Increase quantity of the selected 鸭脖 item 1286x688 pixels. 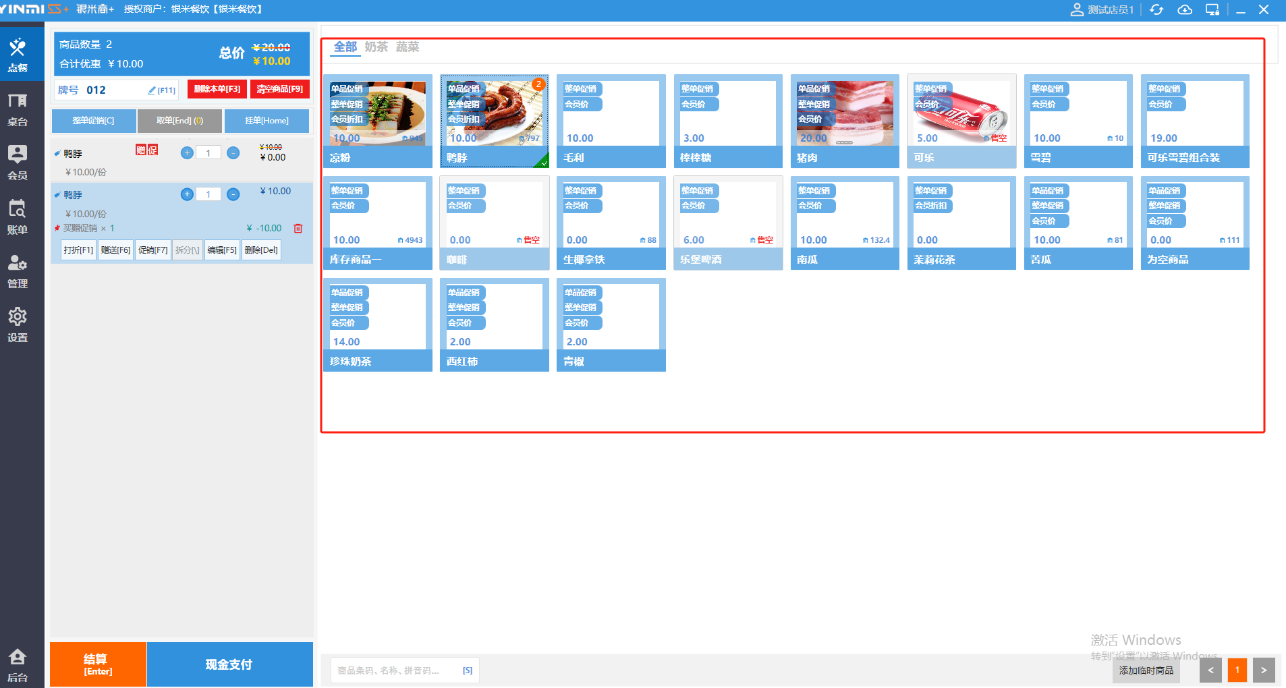188,194
